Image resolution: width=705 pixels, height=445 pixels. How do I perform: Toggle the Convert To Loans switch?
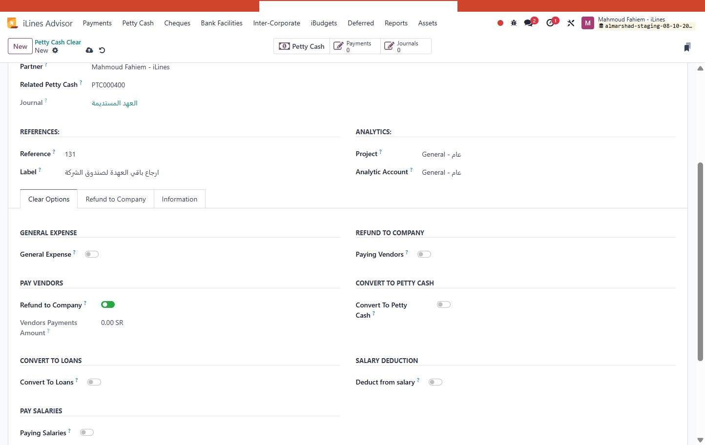[94, 382]
